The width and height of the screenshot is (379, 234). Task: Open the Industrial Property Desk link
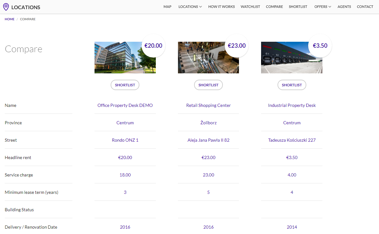pos(292,105)
